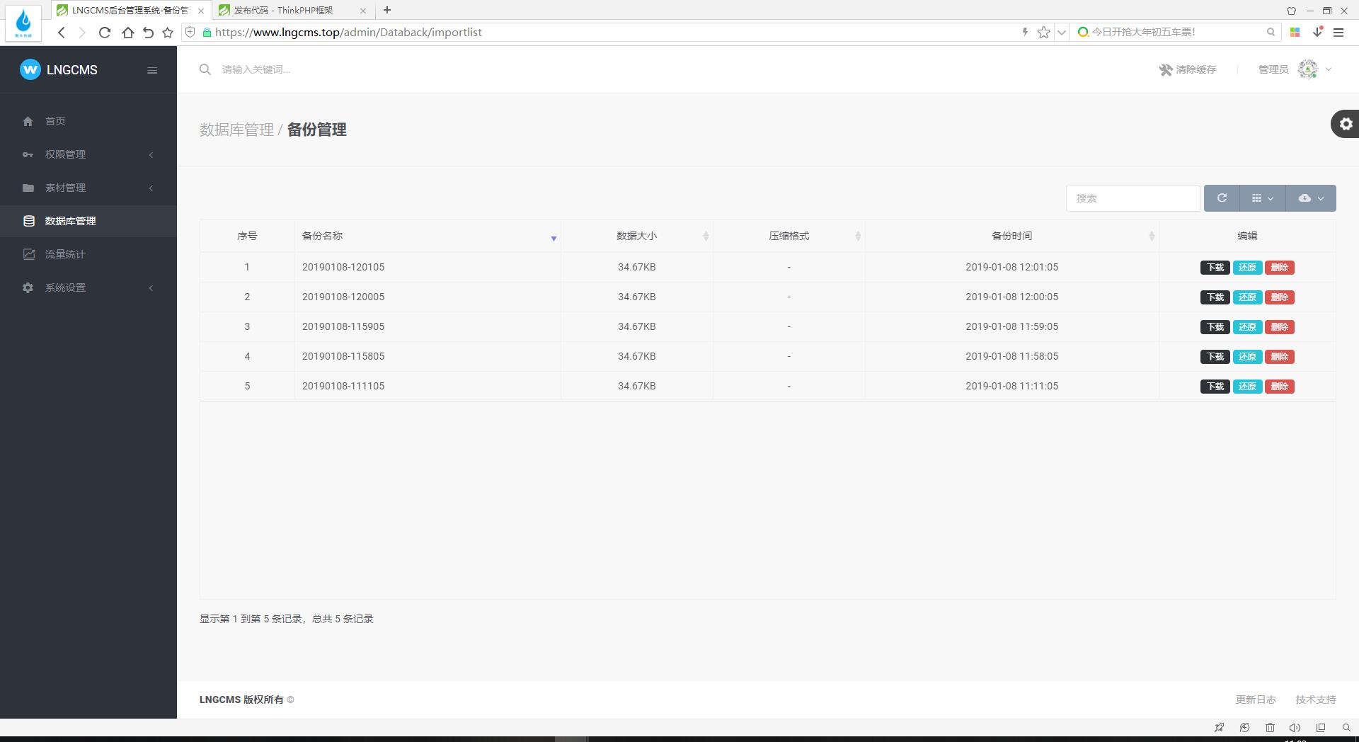Collapse sidebar with hamburger menu icon
Viewport: 1359px width, 742px height.
pos(152,70)
